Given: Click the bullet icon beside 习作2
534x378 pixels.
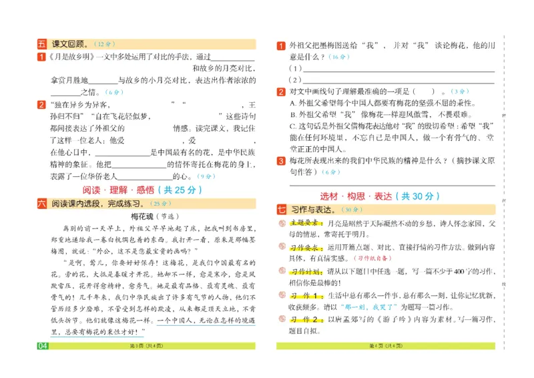Looking at the screenshot, I should click(282, 319).
